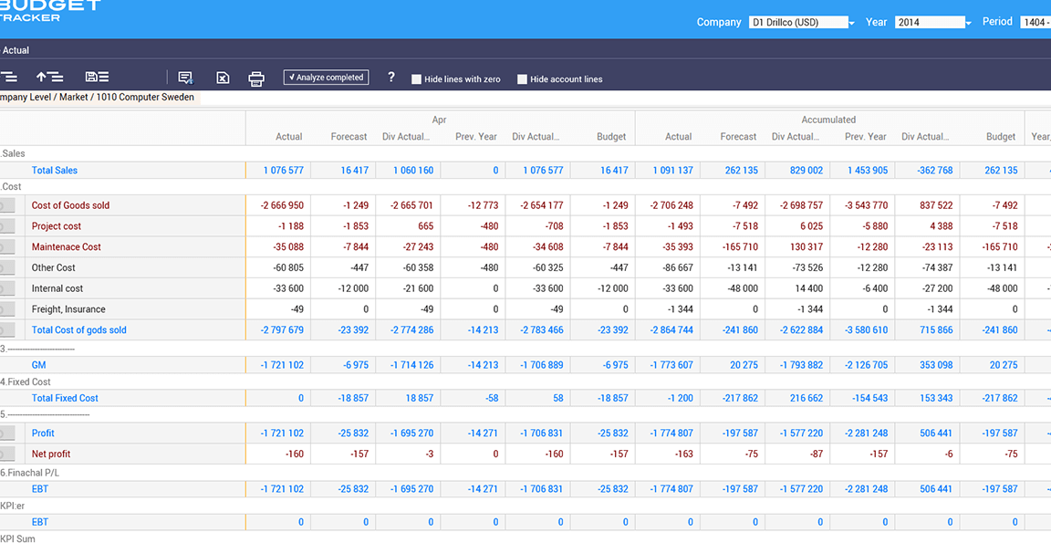The height and width of the screenshot is (543, 1051).
Task: Click the Total Fixed Cost Apr Actual cell
Action: tap(278, 398)
